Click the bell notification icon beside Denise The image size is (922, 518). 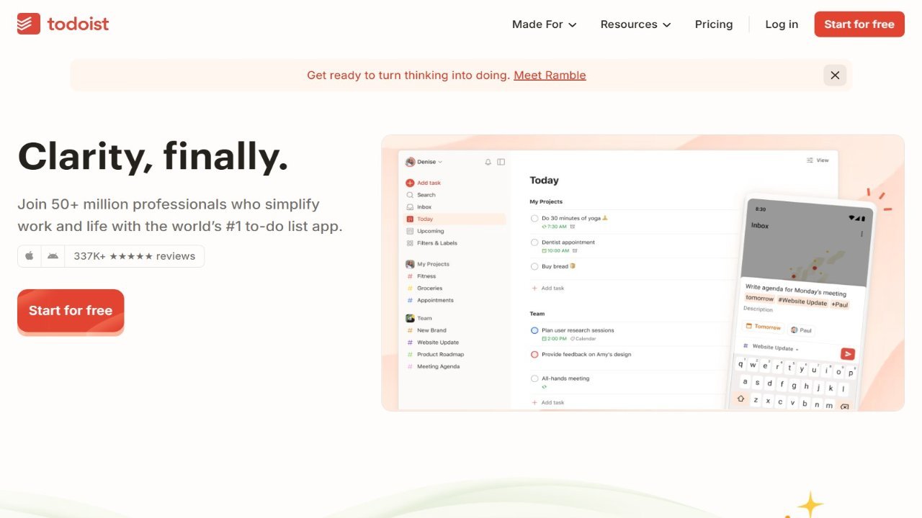488,162
